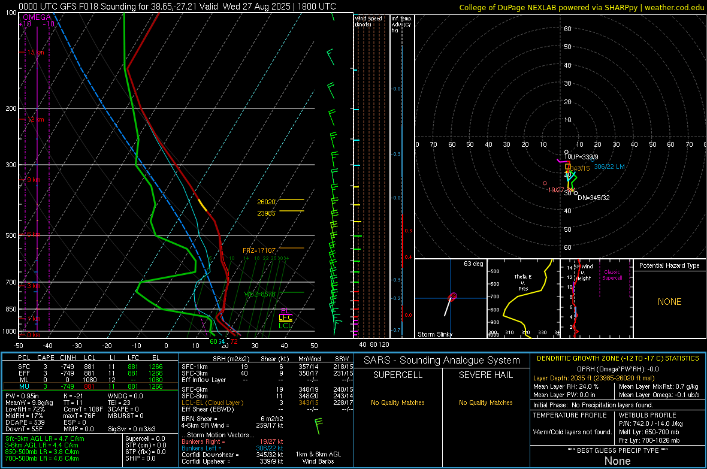Click the CINH column header
The width and height of the screenshot is (707, 469).
pos(68,358)
